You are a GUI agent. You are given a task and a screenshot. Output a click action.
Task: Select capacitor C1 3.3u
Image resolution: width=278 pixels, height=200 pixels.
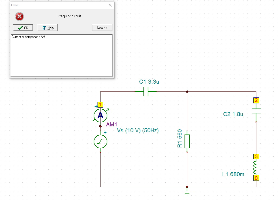tap(146, 92)
